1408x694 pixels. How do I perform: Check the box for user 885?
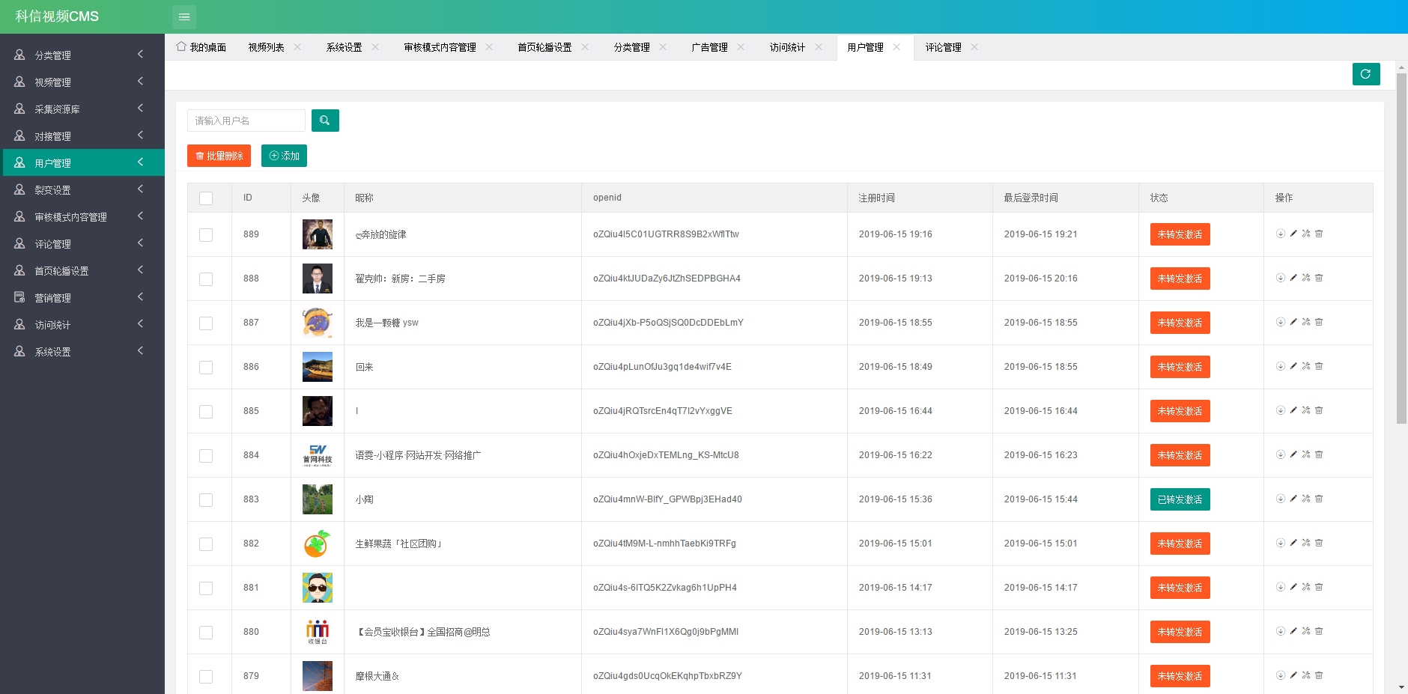point(206,412)
